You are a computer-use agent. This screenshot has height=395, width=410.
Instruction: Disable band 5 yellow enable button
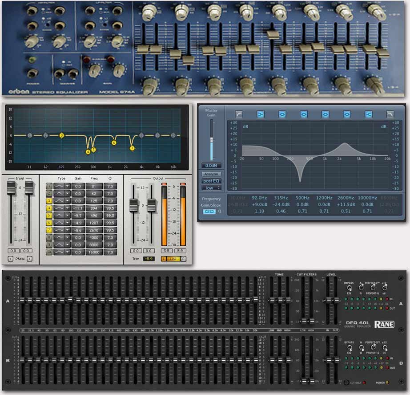pyautogui.click(x=49, y=216)
